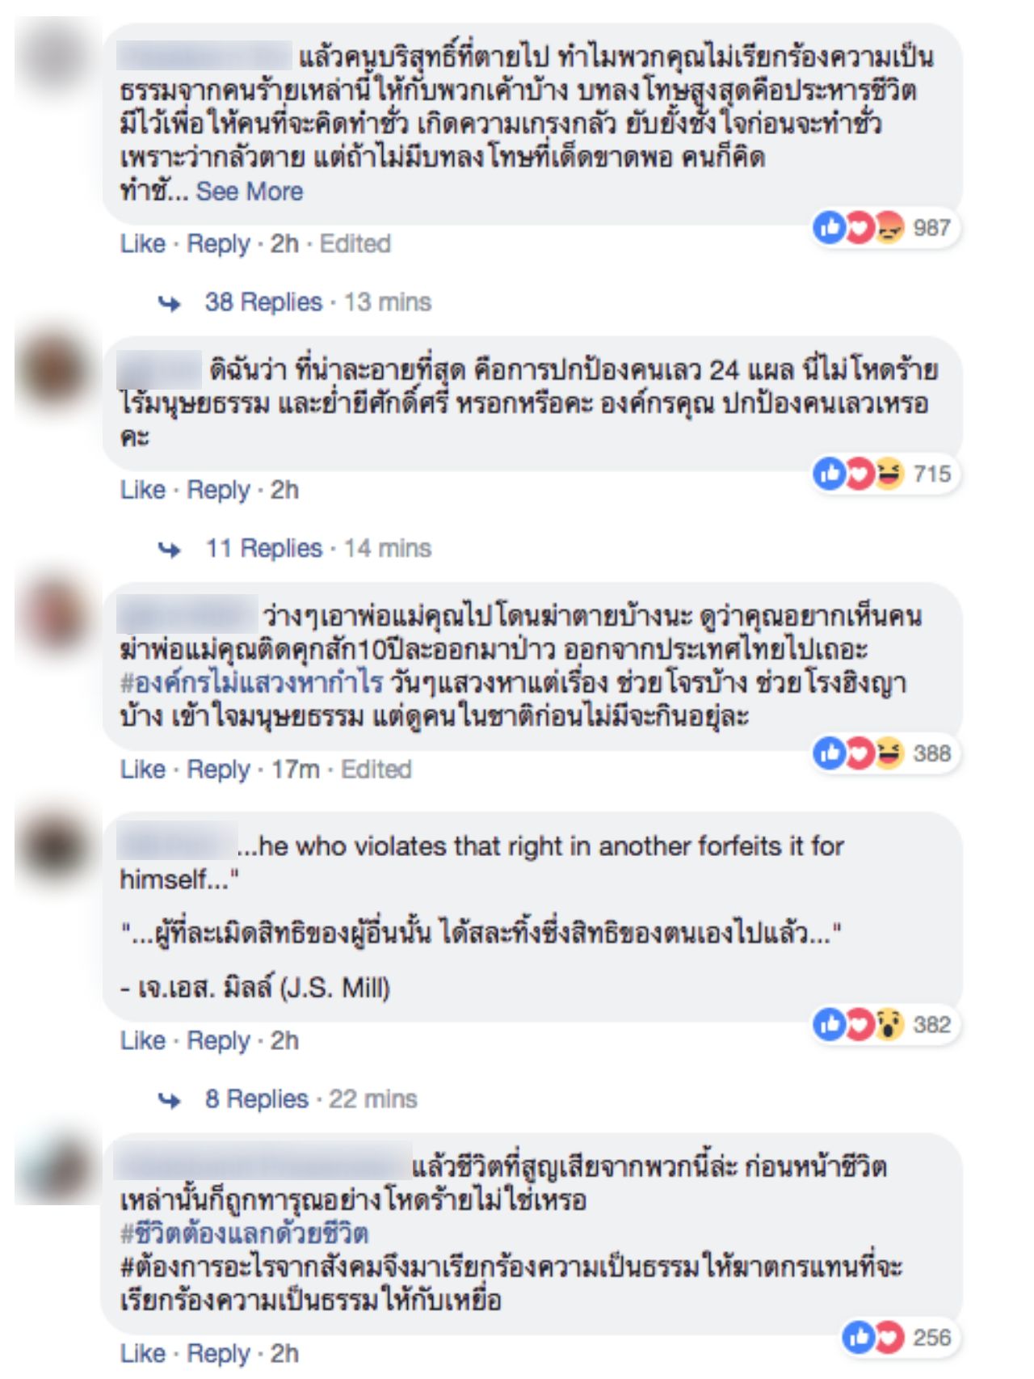This screenshot has width=1034, height=1379.
Task: Reply to the comment posted 17m ago
Action: click(x=218, y=770)
